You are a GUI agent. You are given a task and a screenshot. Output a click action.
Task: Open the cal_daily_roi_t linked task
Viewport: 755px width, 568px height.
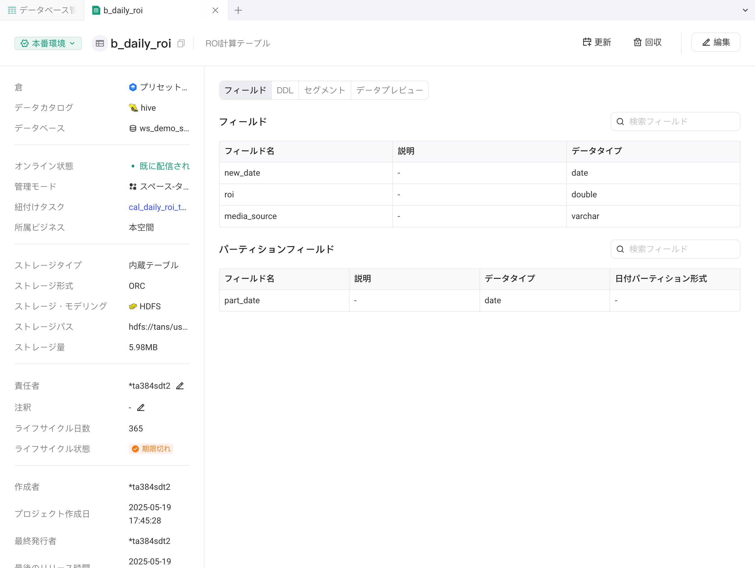pyautogui.click(x=157, y=207)
